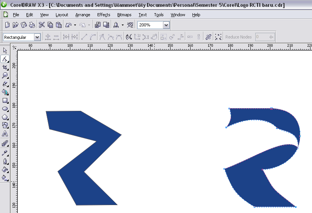Click Reverse Curve Direction icon
Viewport: 312px width, 213px height.
129,37
